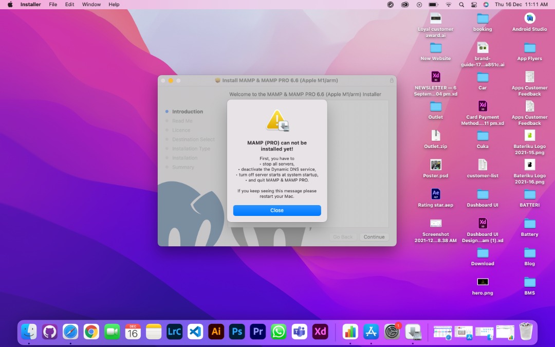Launch Adobe Illustrator from the Dock
555x347 pixels.
click(216, 332)
